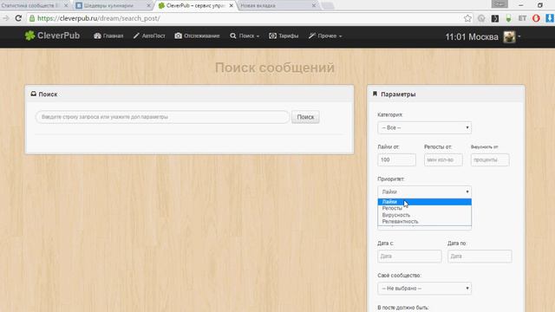The height and width of the screenshot is (312, 555).
Task: Click the user avatar in the navbar
Action: tap(509, 36)
